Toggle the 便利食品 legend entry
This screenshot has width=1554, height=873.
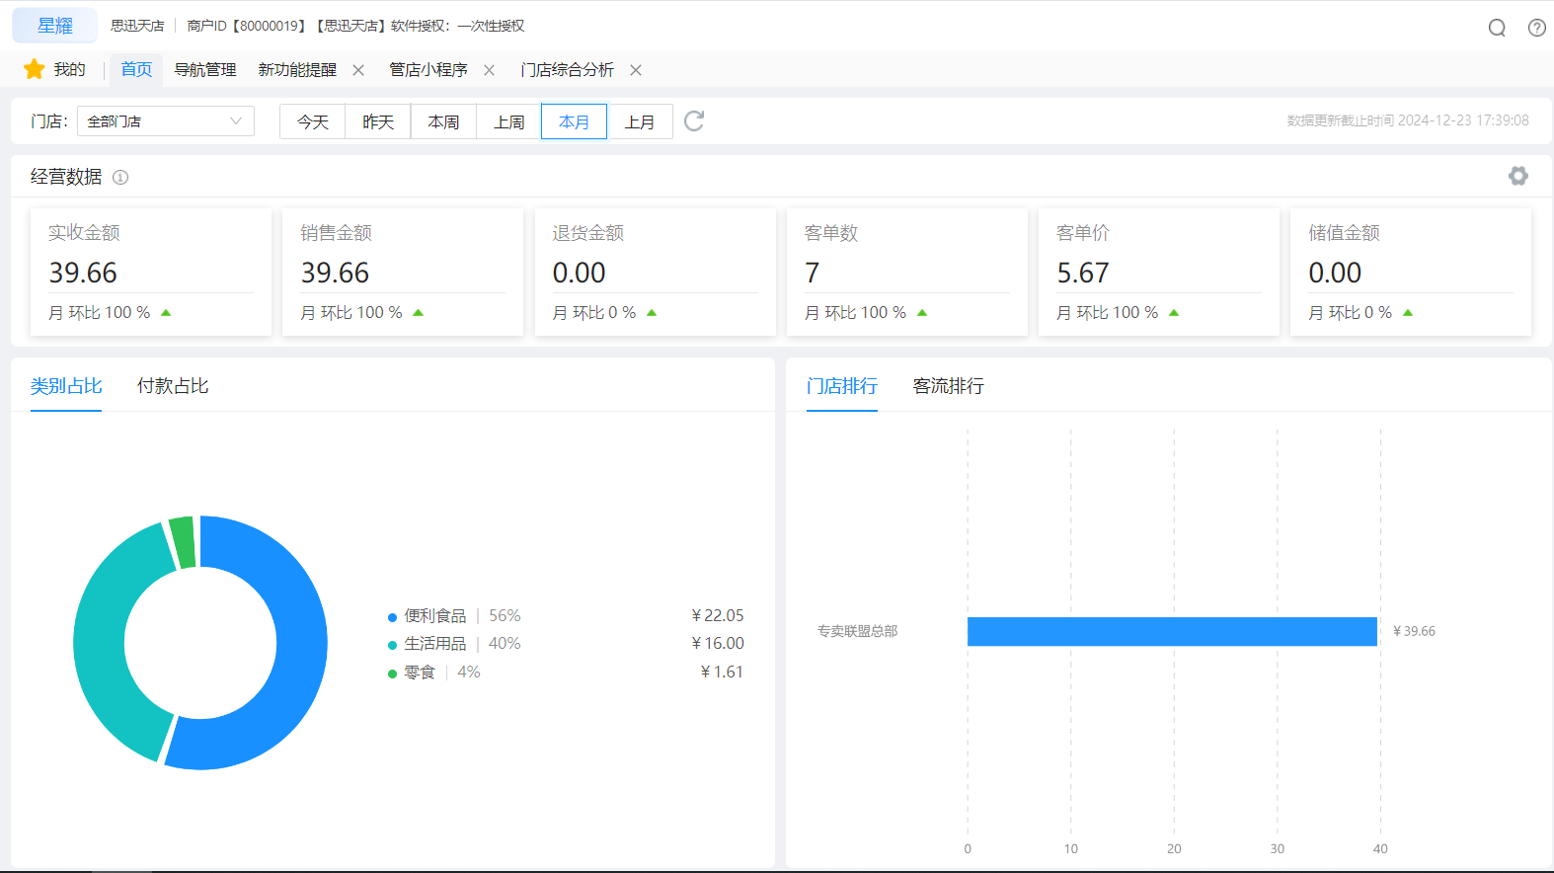pyautogui.click(x=434, y=616)
